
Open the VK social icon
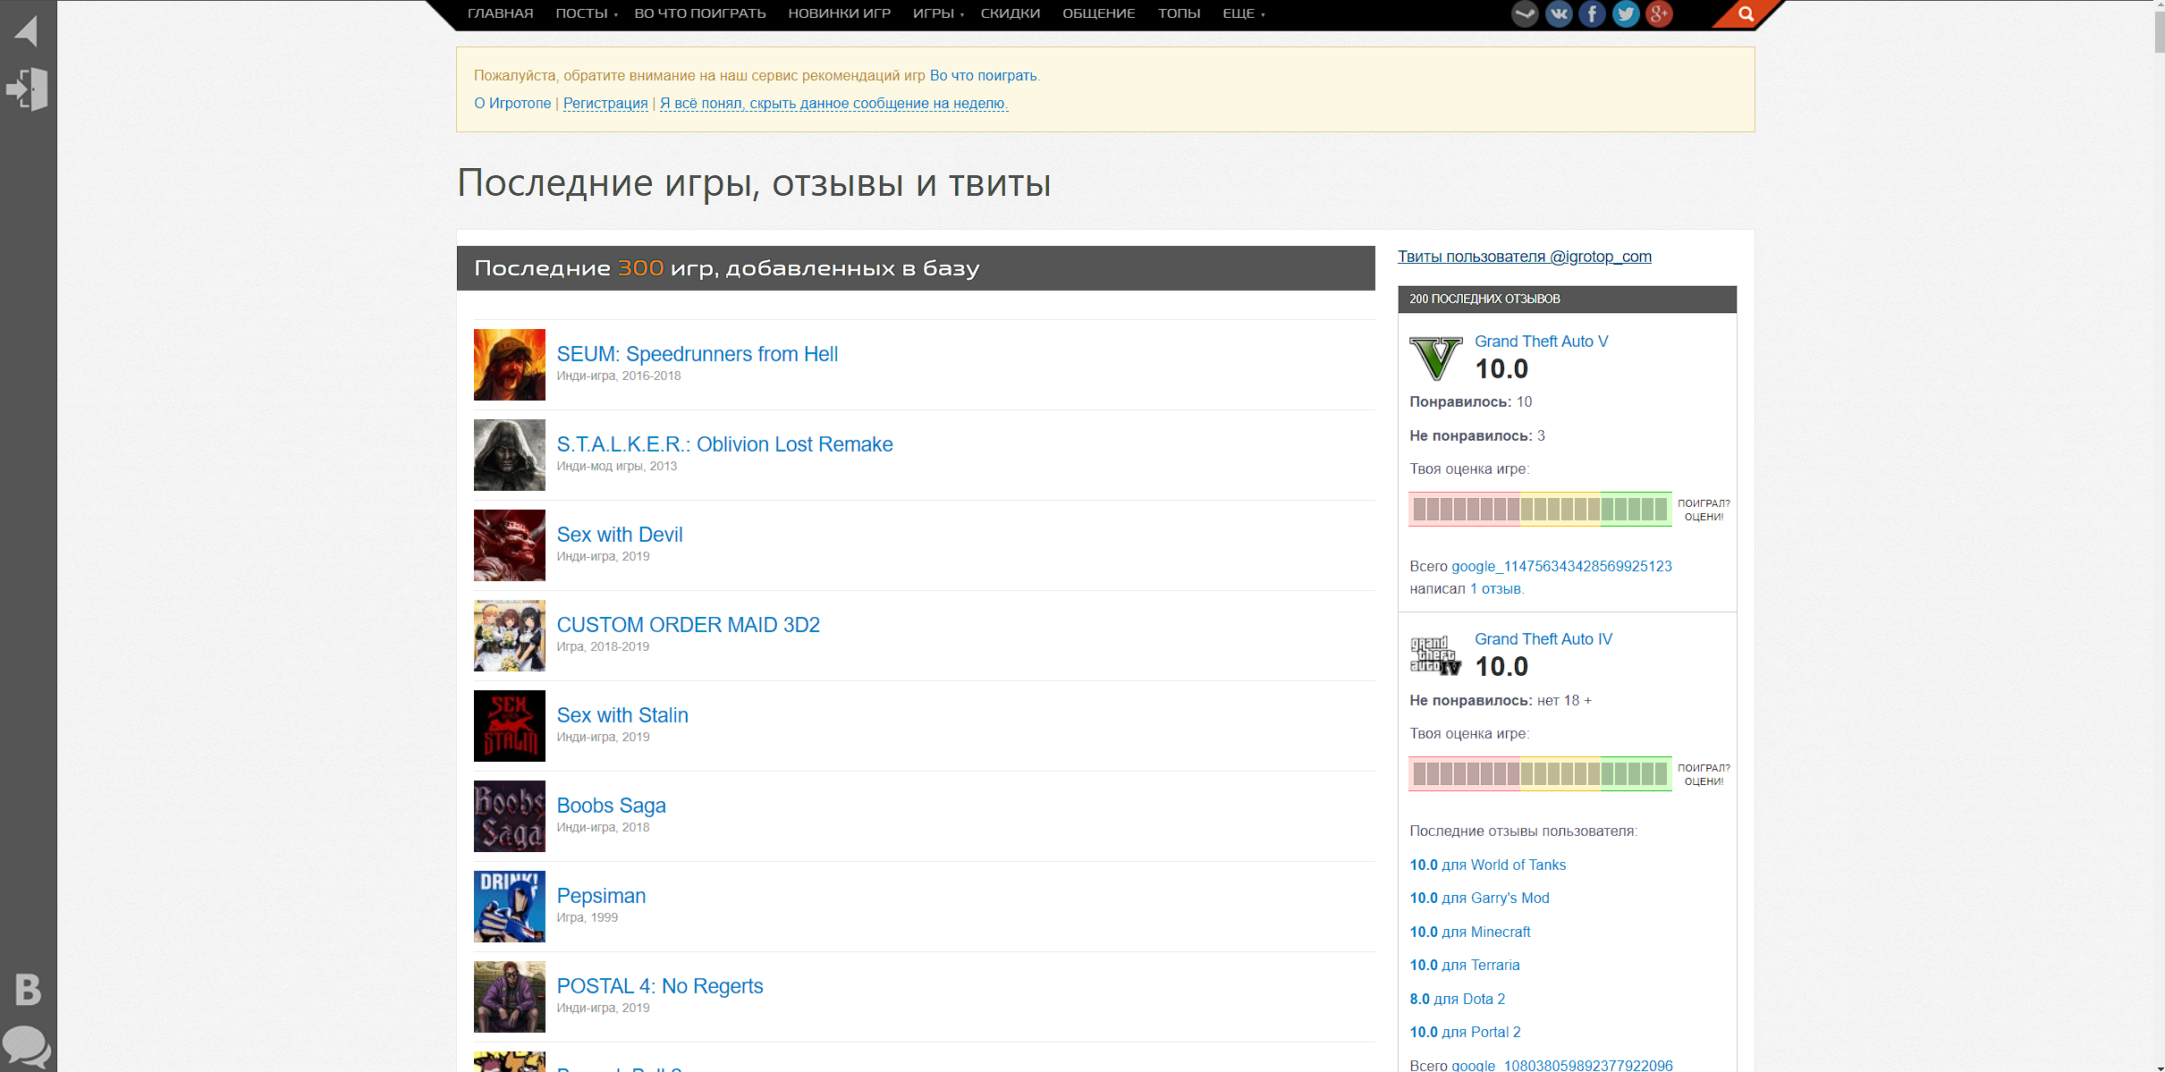click(1559, 13)
